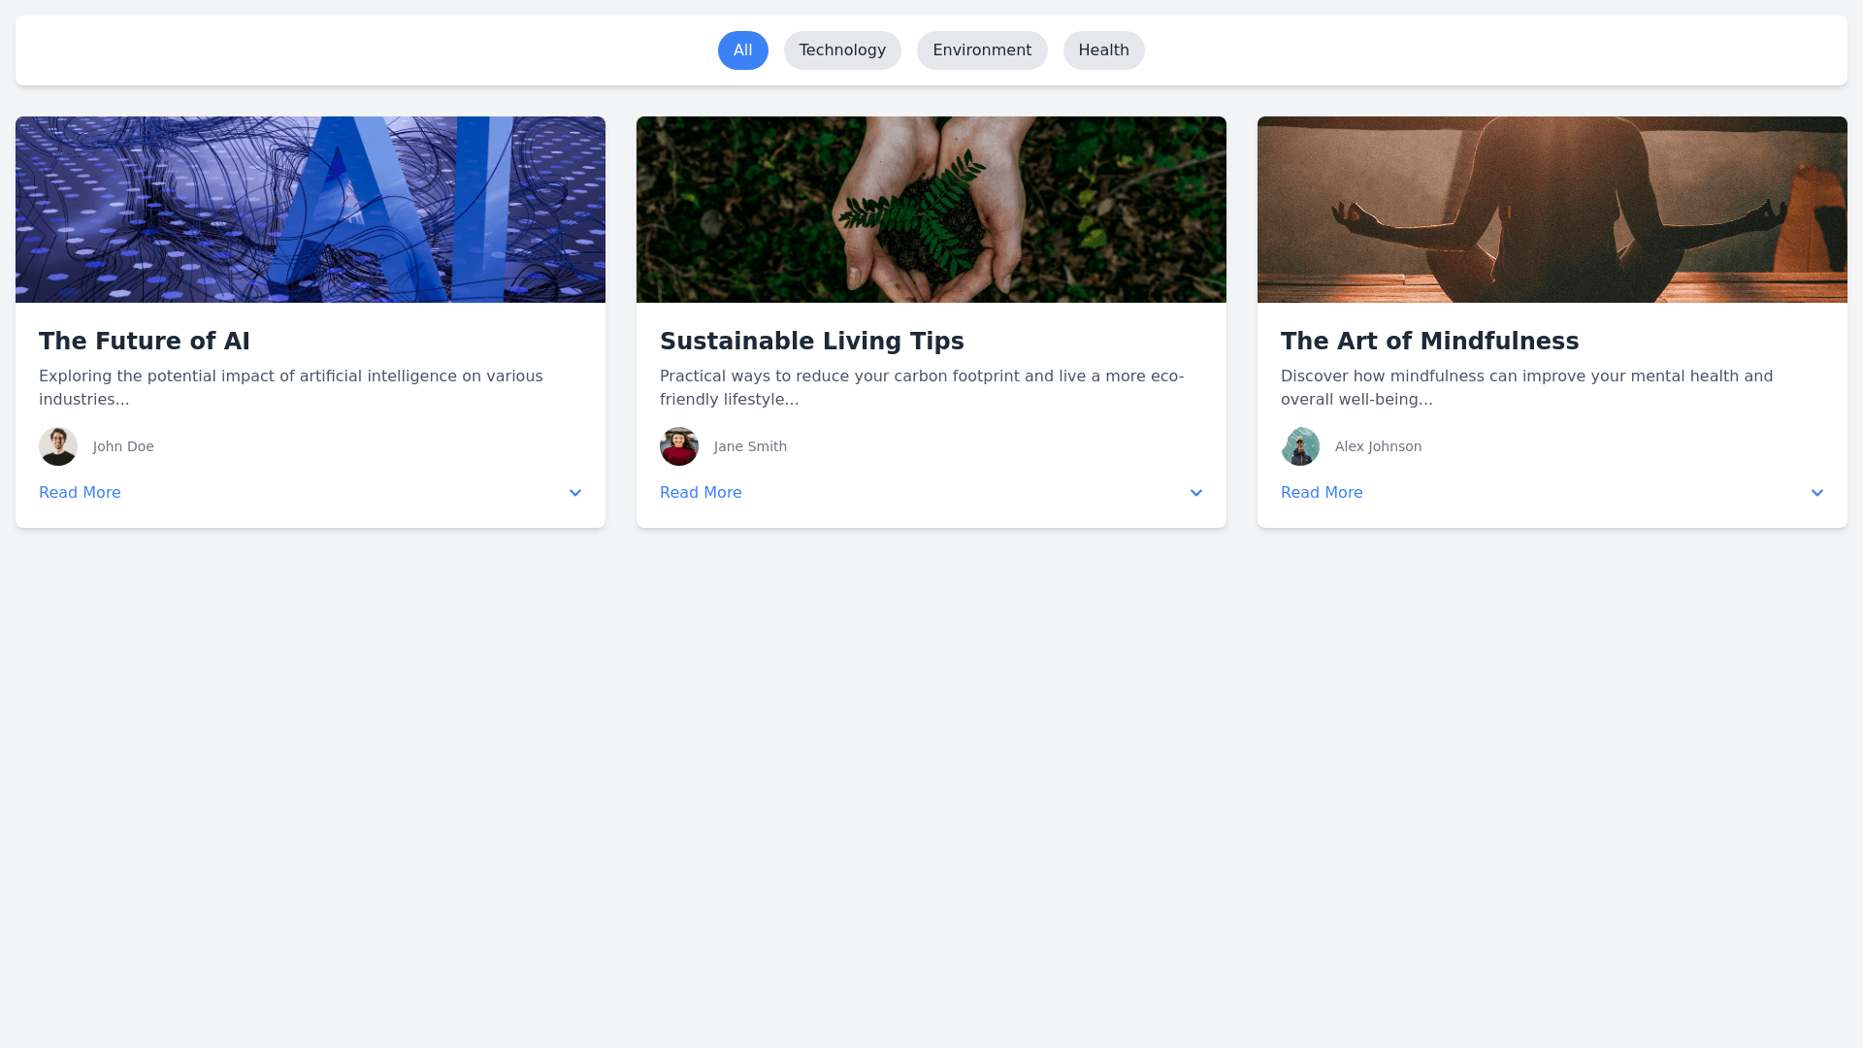Screen dimensions: 1863x1048
Task: Read More on The Art of Mindfulness
Action: (x=1322, y=493)
